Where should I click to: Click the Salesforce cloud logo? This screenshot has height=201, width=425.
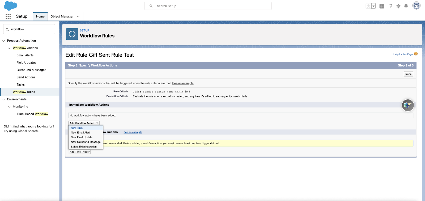(11, 6)
